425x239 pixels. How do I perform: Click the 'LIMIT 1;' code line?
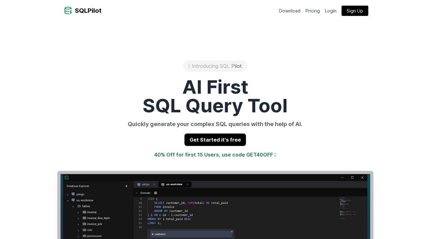154,223
